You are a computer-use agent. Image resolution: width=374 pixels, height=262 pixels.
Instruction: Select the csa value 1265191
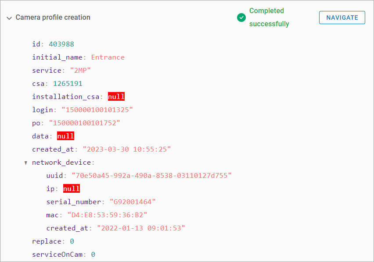click(x=68, y=84)
